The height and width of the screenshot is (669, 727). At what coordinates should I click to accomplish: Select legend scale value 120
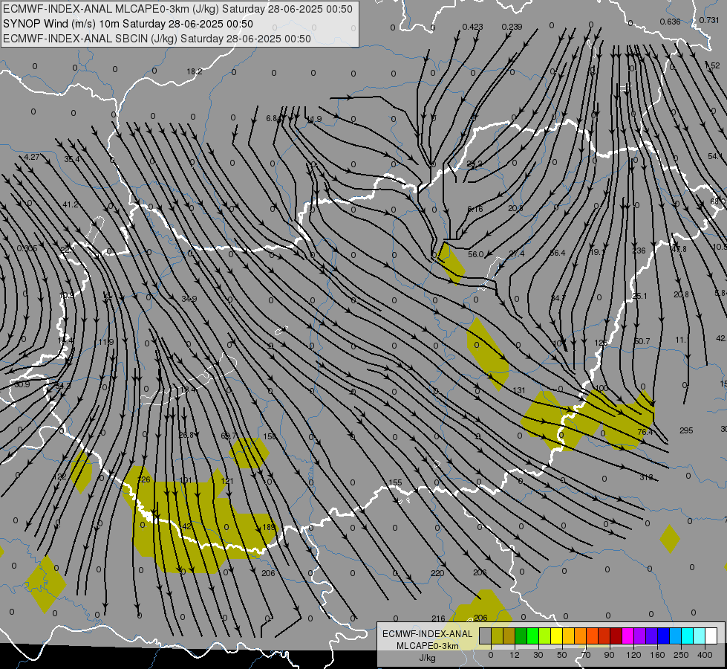click(633, 655)
